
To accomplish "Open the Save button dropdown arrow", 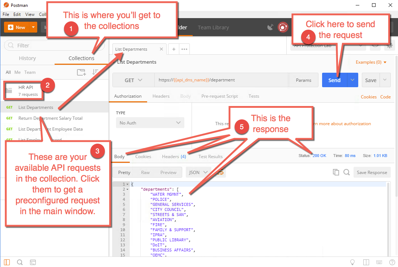I will pyautogui.click(x=385, y=80).
